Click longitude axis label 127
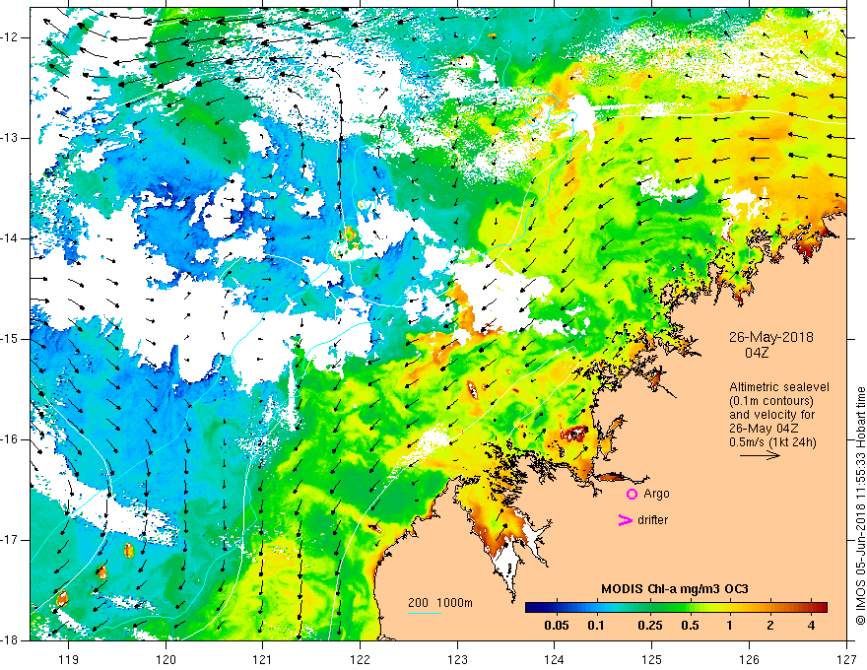 [846, 659]
